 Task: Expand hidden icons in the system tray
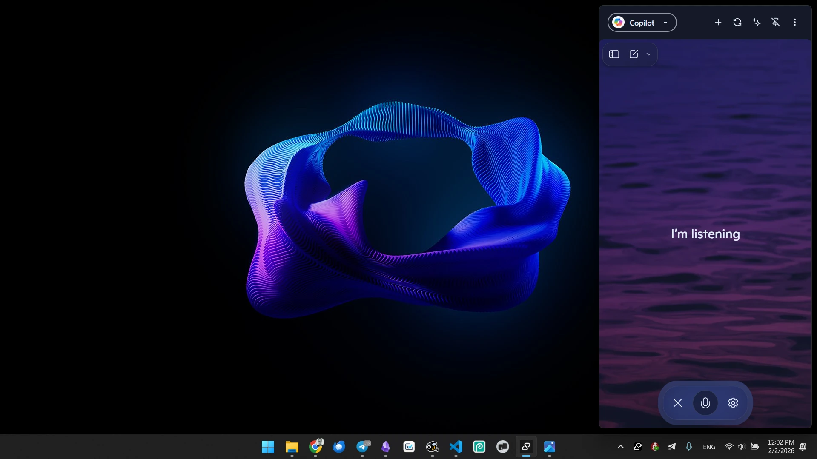pos(620,447)
